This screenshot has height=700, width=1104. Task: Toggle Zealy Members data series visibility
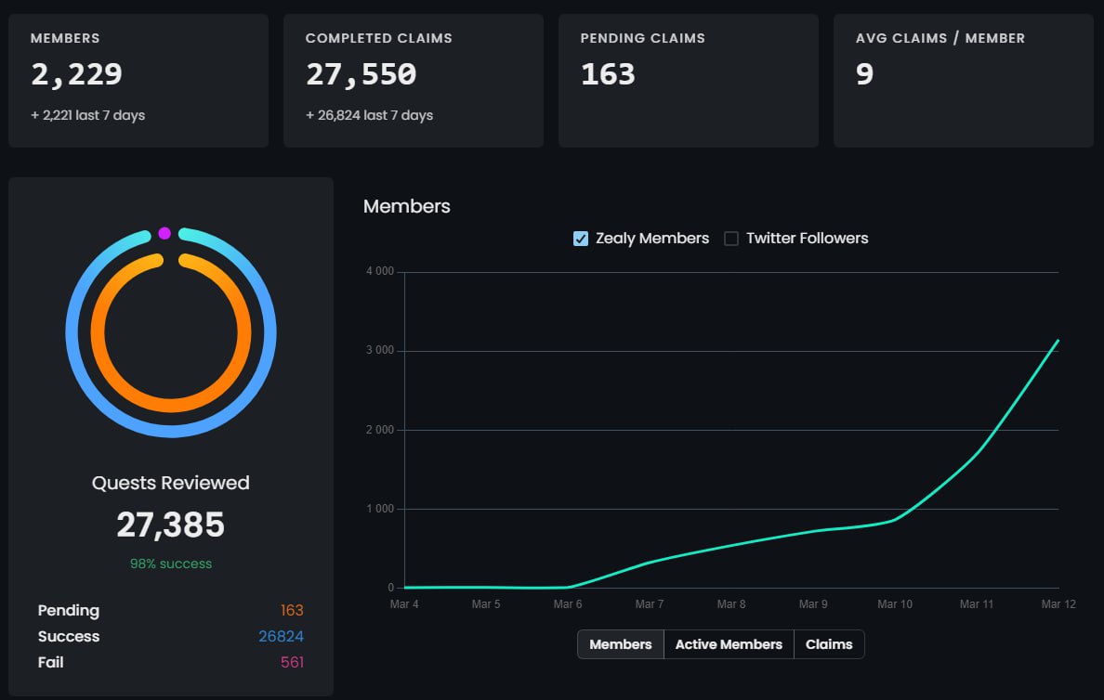point(581,239)
